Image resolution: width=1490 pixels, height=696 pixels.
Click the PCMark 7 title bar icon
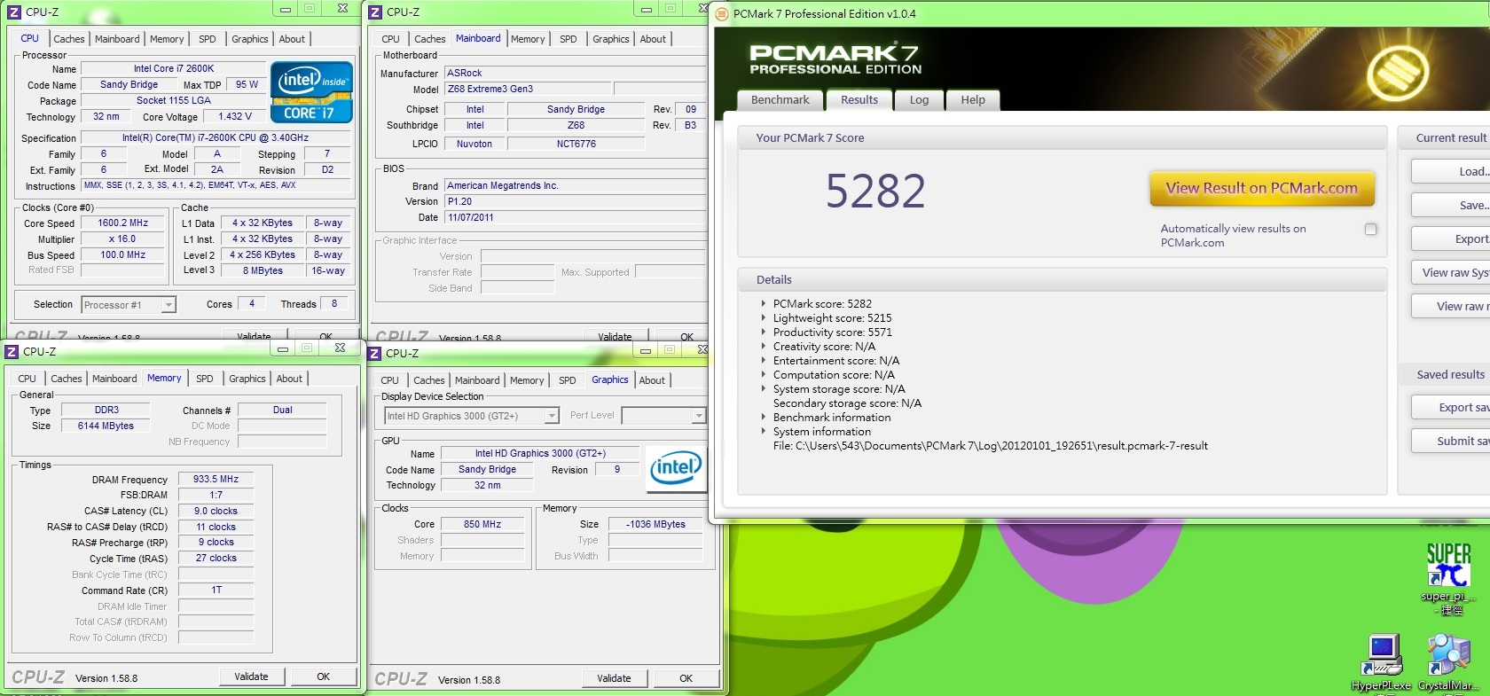pos(722,13)
